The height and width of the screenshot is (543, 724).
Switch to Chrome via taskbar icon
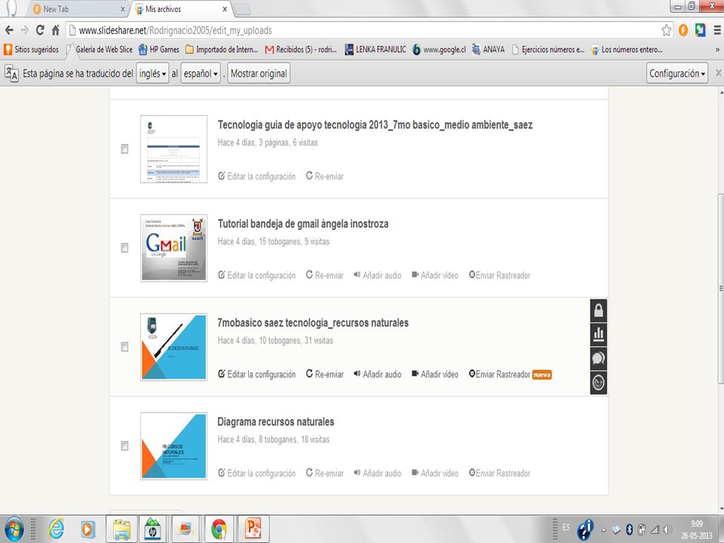coord(219,529)
